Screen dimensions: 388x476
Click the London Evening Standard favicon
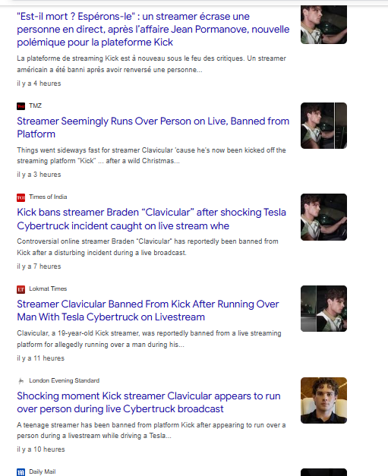coord(21,381)
